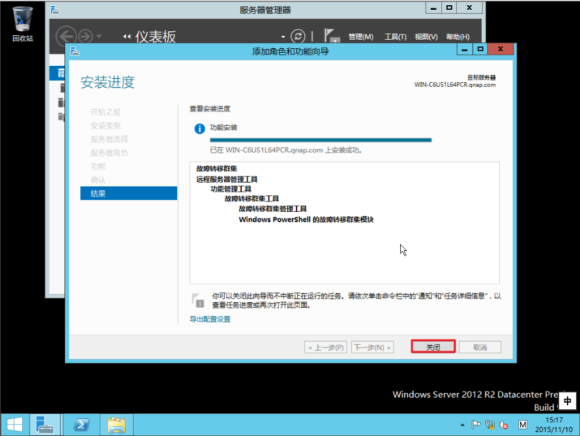Open the 导出配置设置 link

[x=210, y=319]
